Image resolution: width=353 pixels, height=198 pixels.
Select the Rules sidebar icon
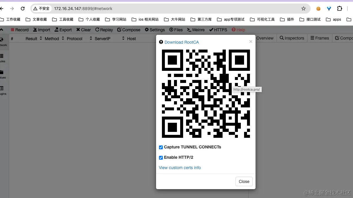tap(2, 58)
